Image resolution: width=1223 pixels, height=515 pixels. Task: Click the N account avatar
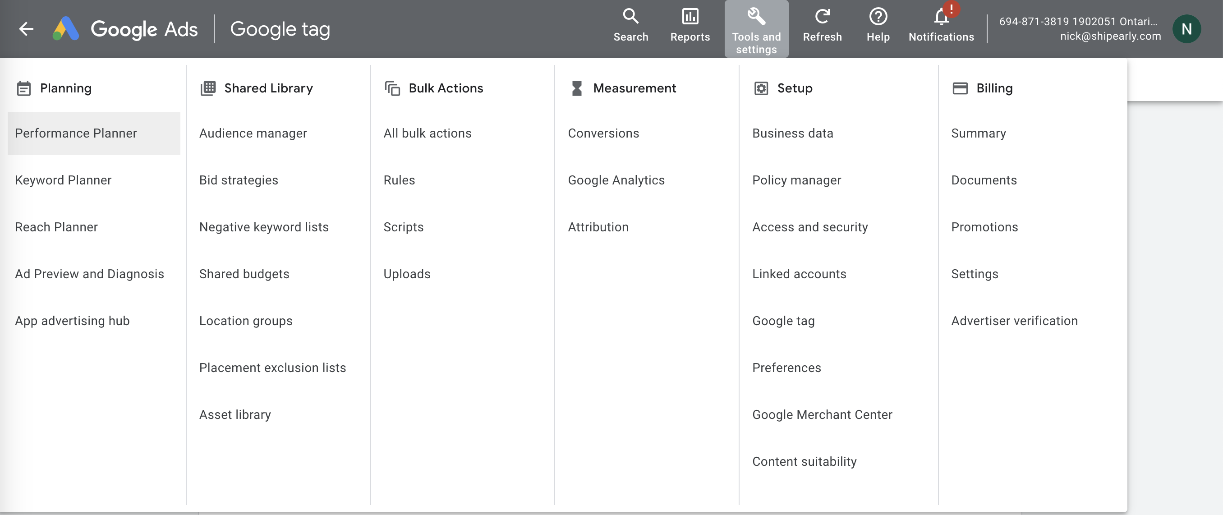tap(1186, 29)
